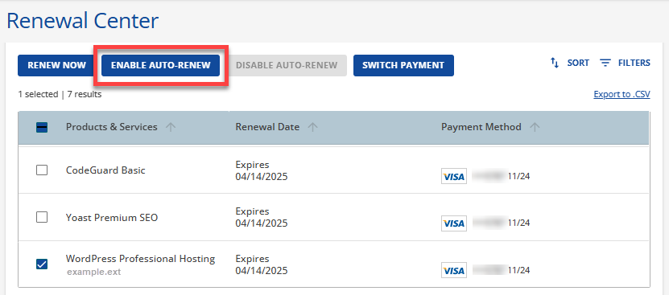The height and width of the screenshot is (295, 669).
Task: Uncheck WordPress Professional Hosting checkbox
Action: tap(42, 264)
